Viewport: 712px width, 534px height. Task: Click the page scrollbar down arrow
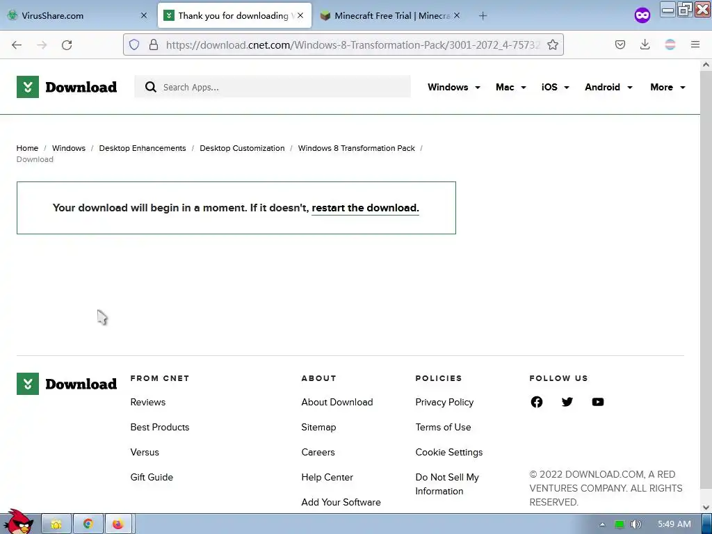[x=706, y=507]
